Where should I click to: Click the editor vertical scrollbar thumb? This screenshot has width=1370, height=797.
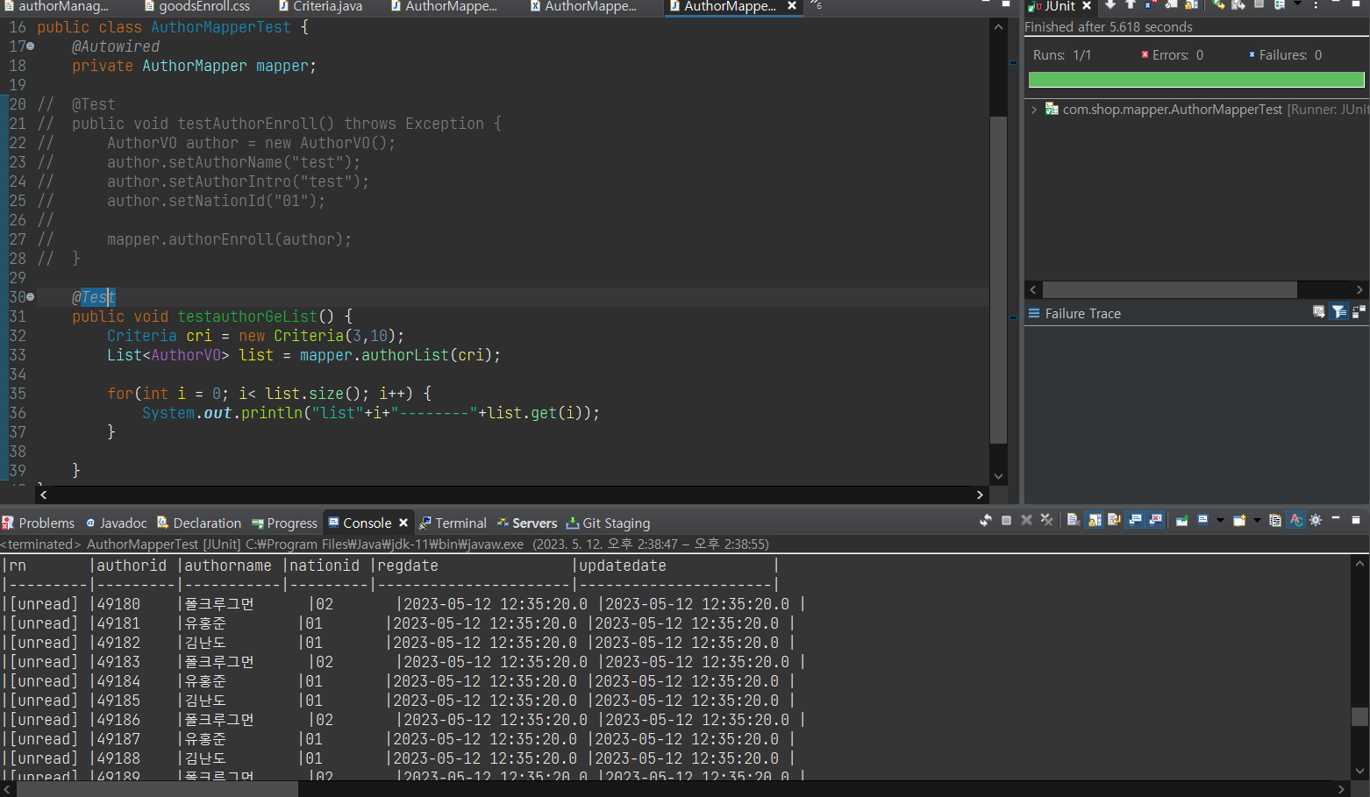point(998,280)
